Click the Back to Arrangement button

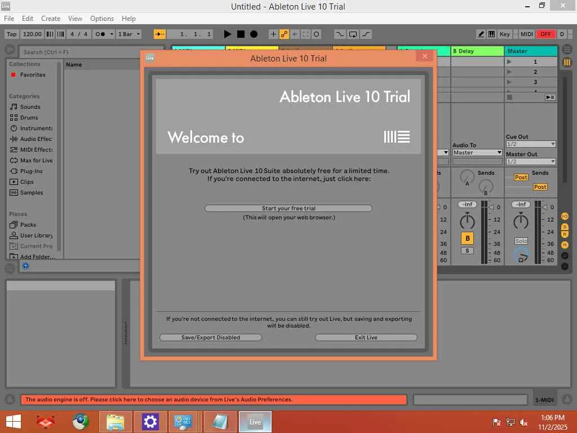(x=550, y=97)
